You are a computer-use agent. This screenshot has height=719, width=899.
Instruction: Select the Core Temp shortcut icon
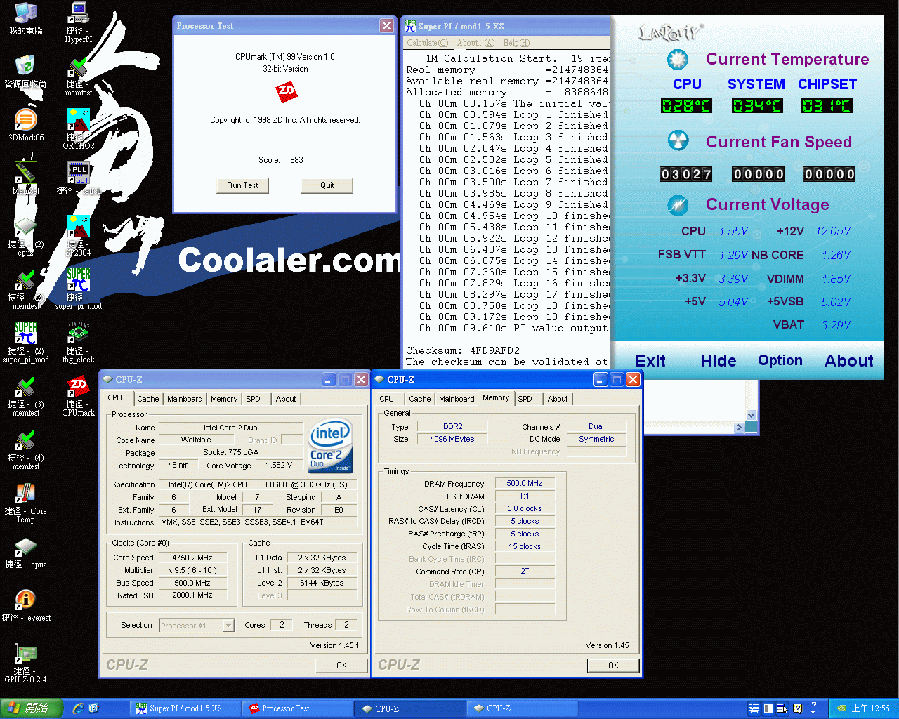25,493
